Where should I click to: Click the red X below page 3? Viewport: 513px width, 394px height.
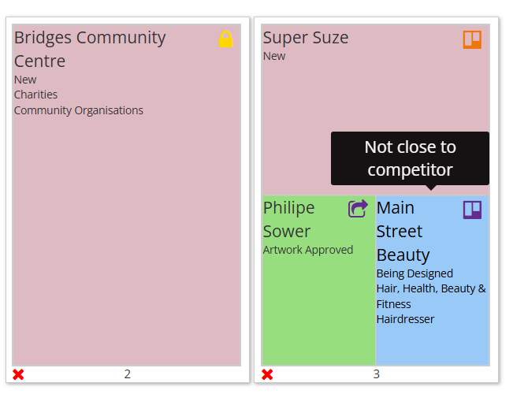pos(267,374)
